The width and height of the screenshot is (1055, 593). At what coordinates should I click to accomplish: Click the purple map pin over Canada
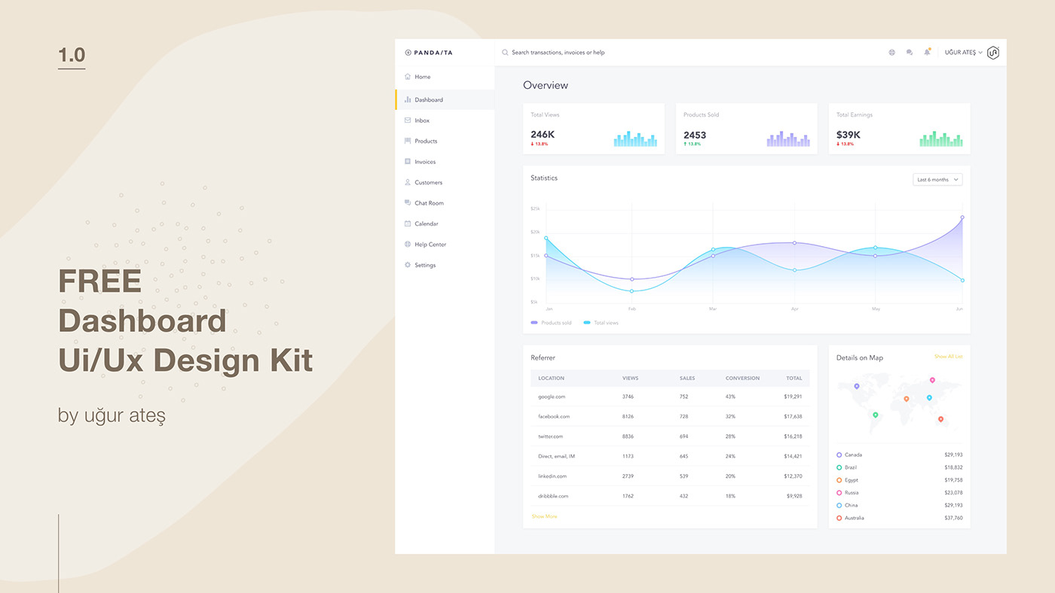click(x=857, y=386)
